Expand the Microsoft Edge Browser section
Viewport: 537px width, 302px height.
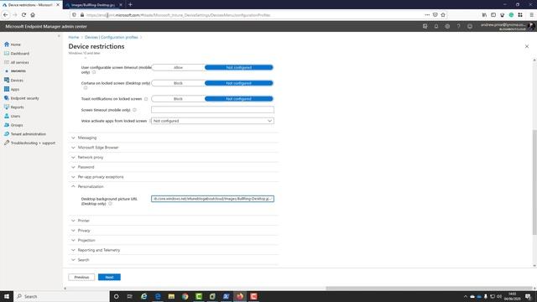(174, 148)
